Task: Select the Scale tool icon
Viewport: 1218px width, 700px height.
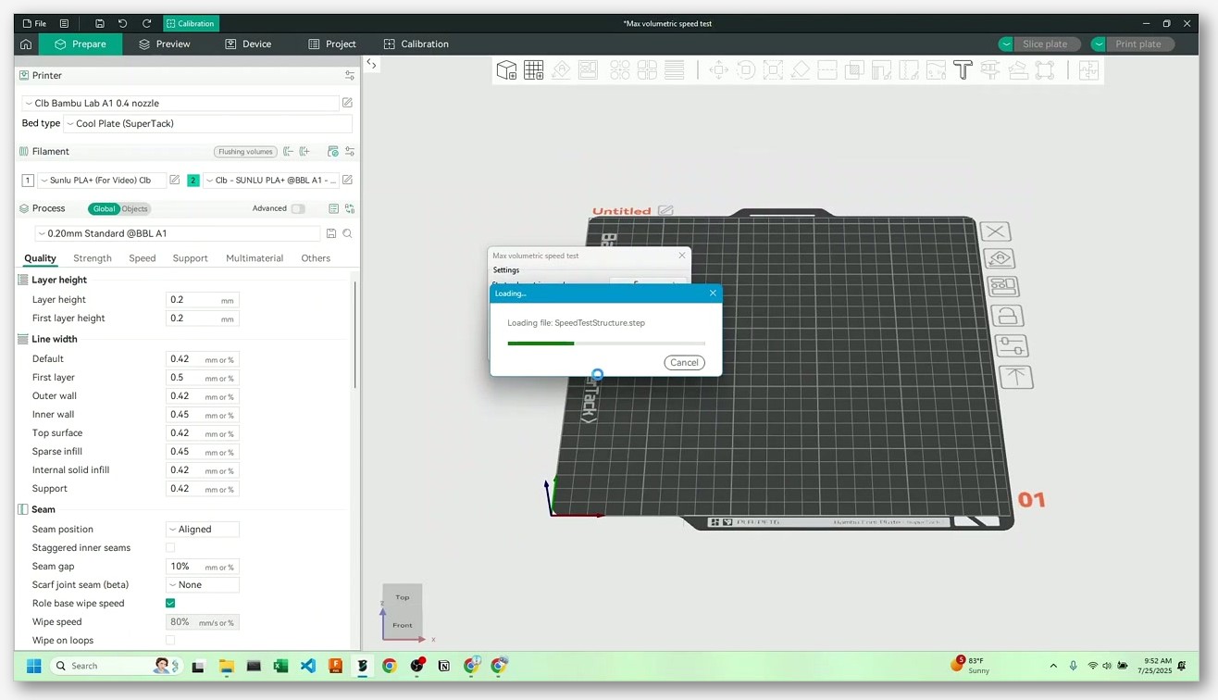Action: click(773, 70)
